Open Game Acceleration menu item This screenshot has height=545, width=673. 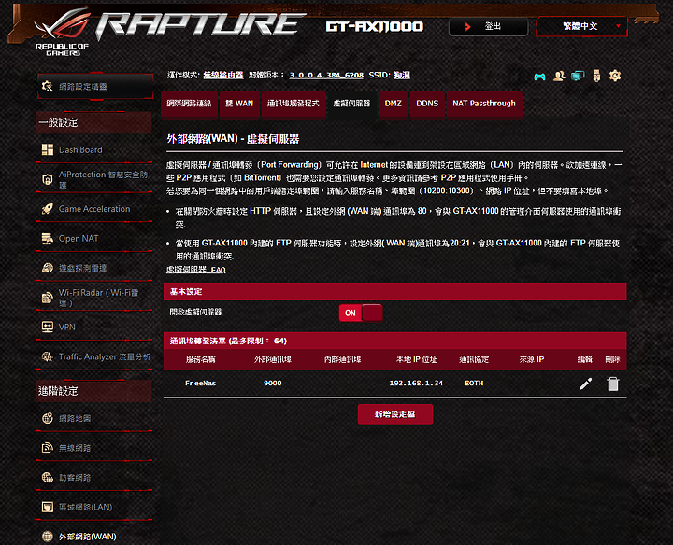pyautogui.click(x=94, y=209)
